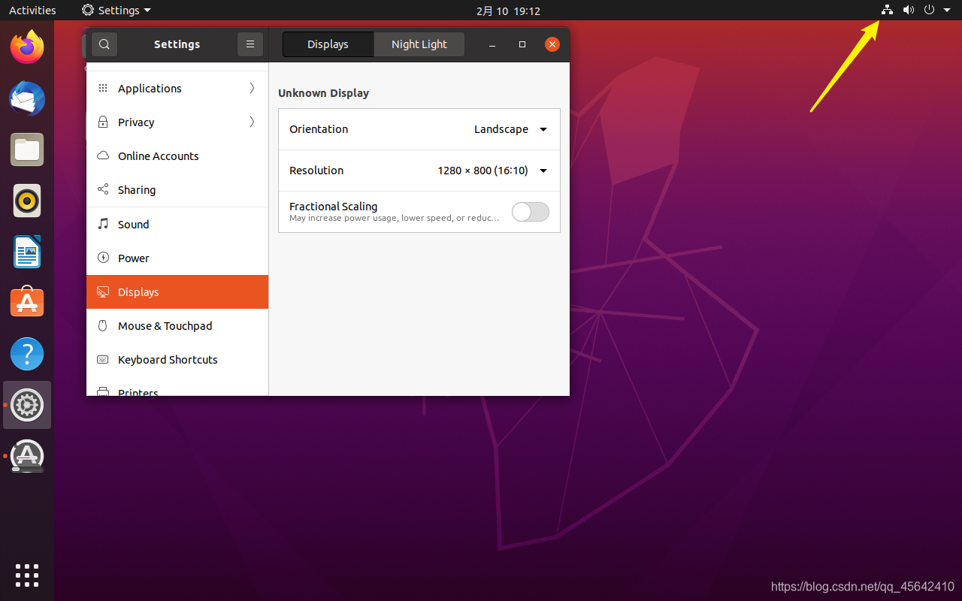Click the search icon in Settings header
The height and width of the screenshot is (601, 962).
(104, 44)
